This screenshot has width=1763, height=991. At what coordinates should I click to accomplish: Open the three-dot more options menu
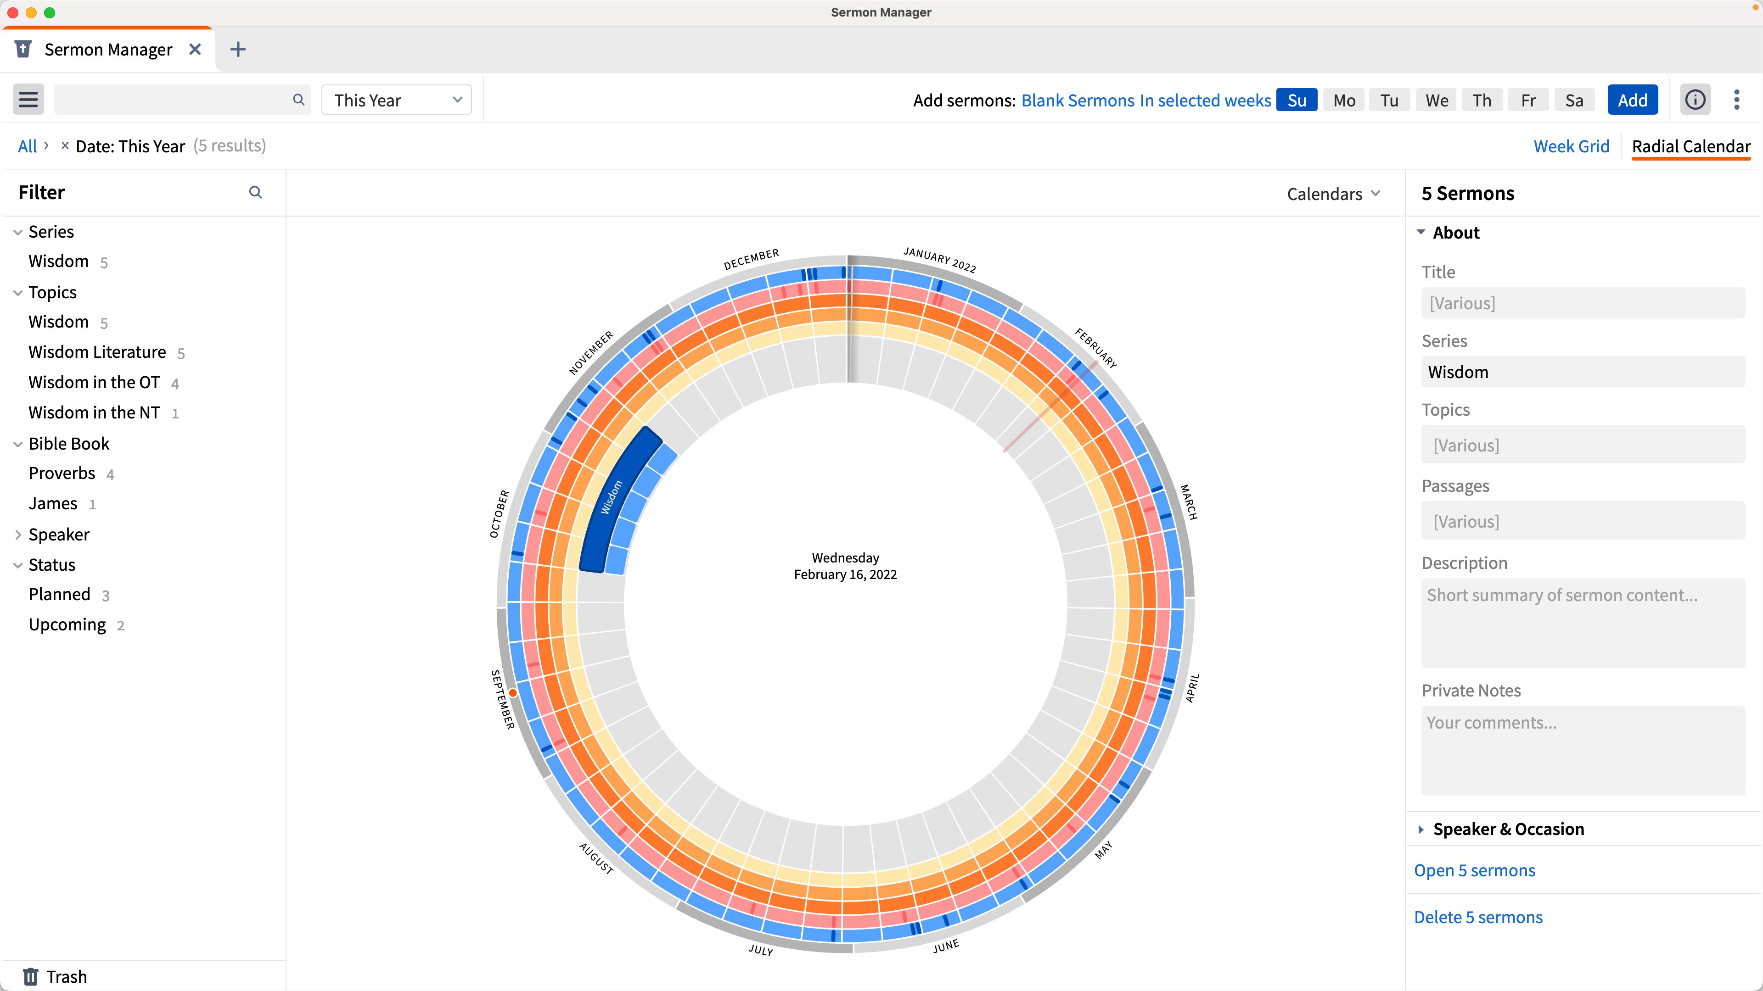[1736, 100]
